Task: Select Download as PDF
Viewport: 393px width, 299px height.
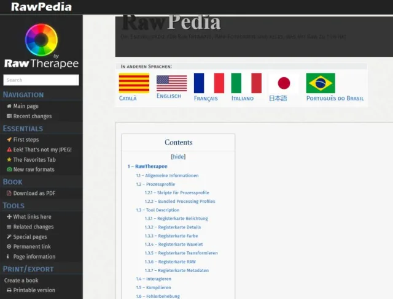Action: pos(34,193)
